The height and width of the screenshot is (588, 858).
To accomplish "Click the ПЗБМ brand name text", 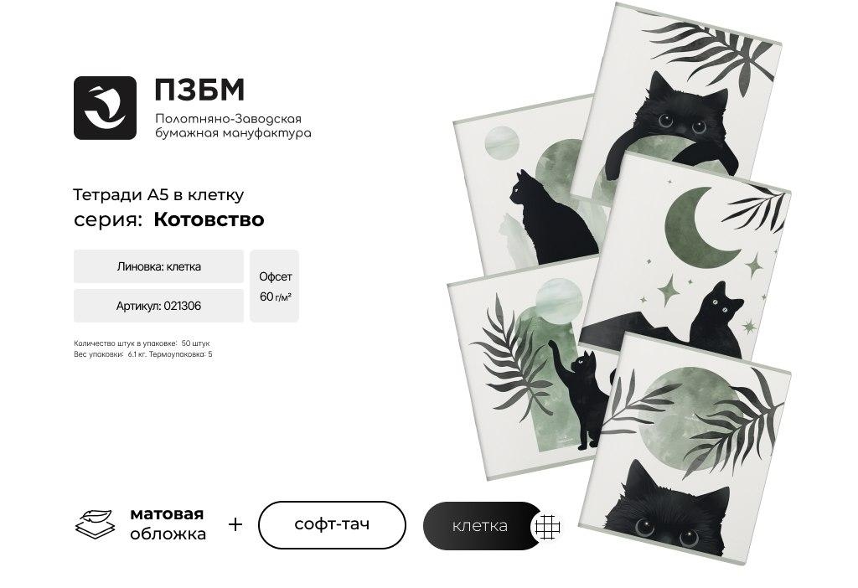I will pos(199,90).
